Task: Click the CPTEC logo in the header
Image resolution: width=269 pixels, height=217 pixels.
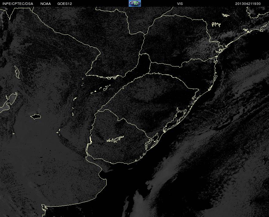Action: (x=135, y=3)
